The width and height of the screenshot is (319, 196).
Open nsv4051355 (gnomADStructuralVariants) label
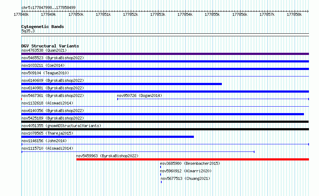(61, 126)
